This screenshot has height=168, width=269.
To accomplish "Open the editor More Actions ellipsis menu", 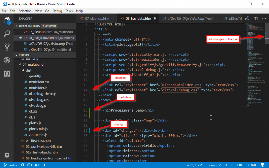I will pos(263,19).
